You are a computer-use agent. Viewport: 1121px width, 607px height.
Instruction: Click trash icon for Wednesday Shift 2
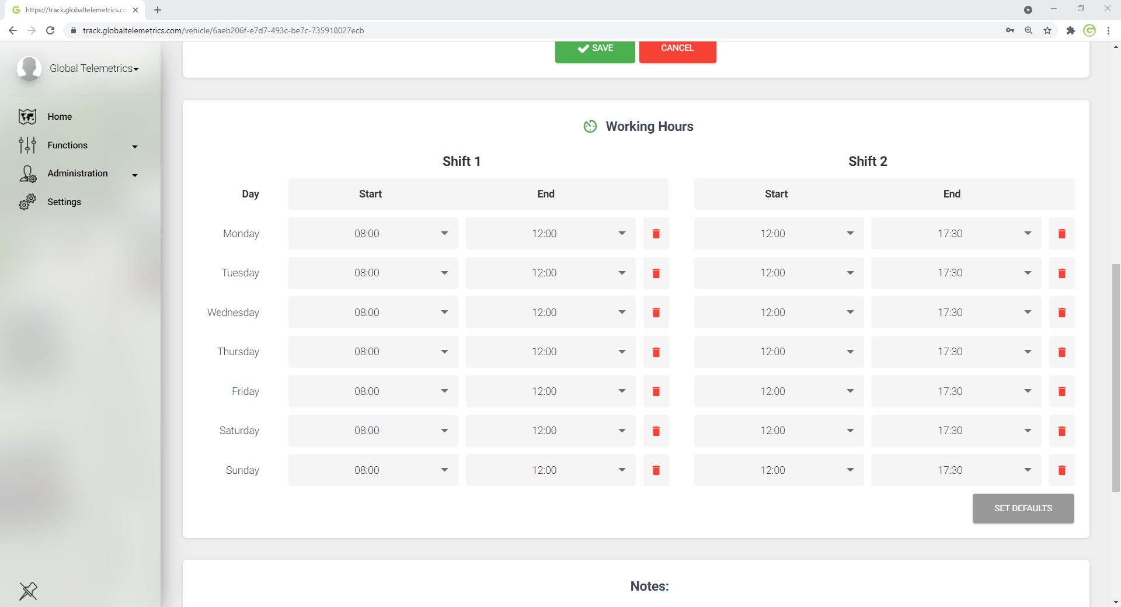pyautogui.click(x=1061, y=313)
